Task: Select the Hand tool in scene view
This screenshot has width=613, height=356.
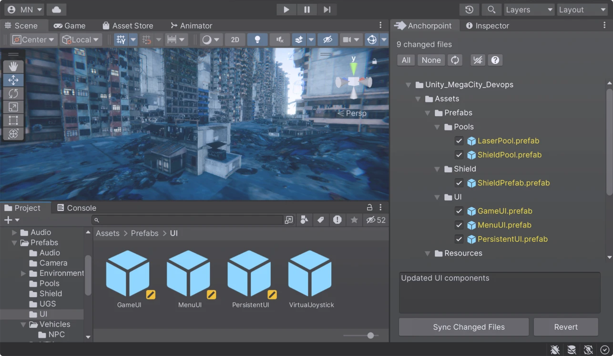Action: click(13, 67)
